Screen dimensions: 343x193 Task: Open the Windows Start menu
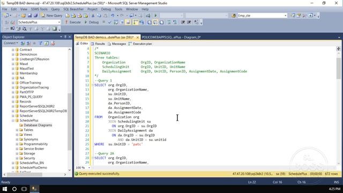(5, 189)
